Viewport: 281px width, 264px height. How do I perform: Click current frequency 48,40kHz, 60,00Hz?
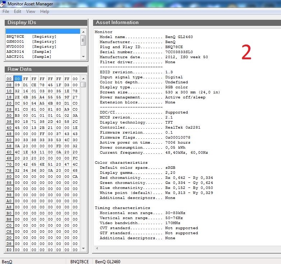pos(186,152)
